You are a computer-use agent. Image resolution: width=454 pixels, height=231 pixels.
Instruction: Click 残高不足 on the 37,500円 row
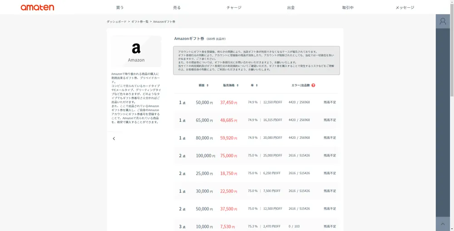[x=330, y=209]
